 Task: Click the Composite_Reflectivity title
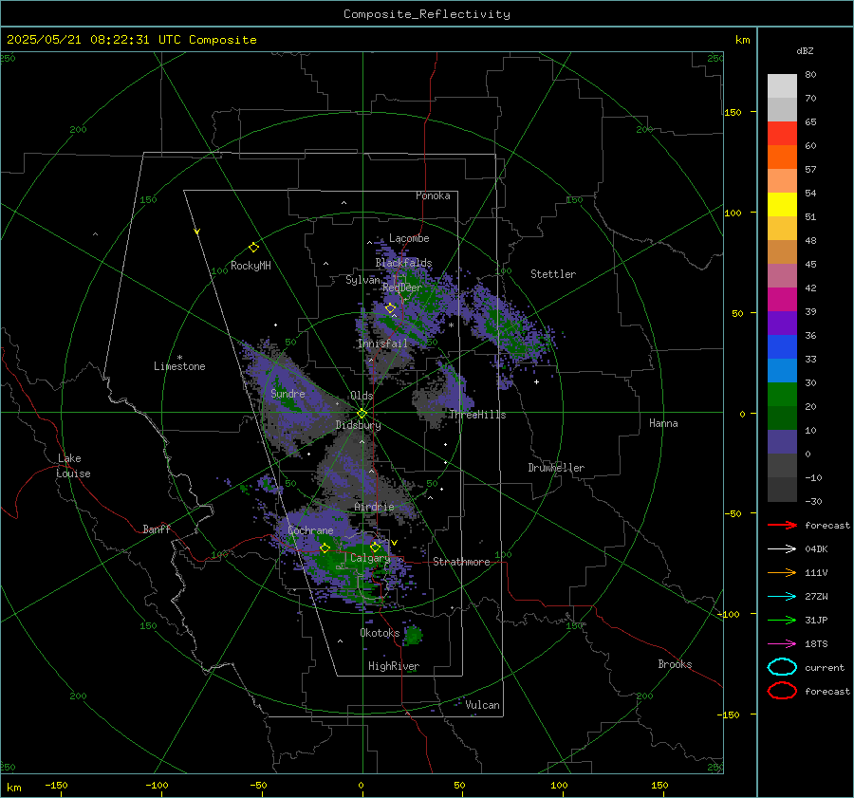point(426,14)
